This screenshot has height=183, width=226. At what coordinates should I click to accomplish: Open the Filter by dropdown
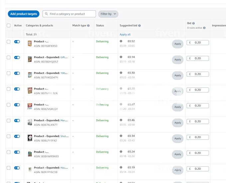(x=109, y=14)
